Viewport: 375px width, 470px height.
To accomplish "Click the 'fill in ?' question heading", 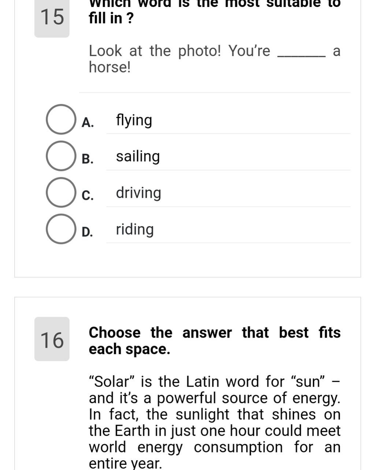I will [111, 18].
